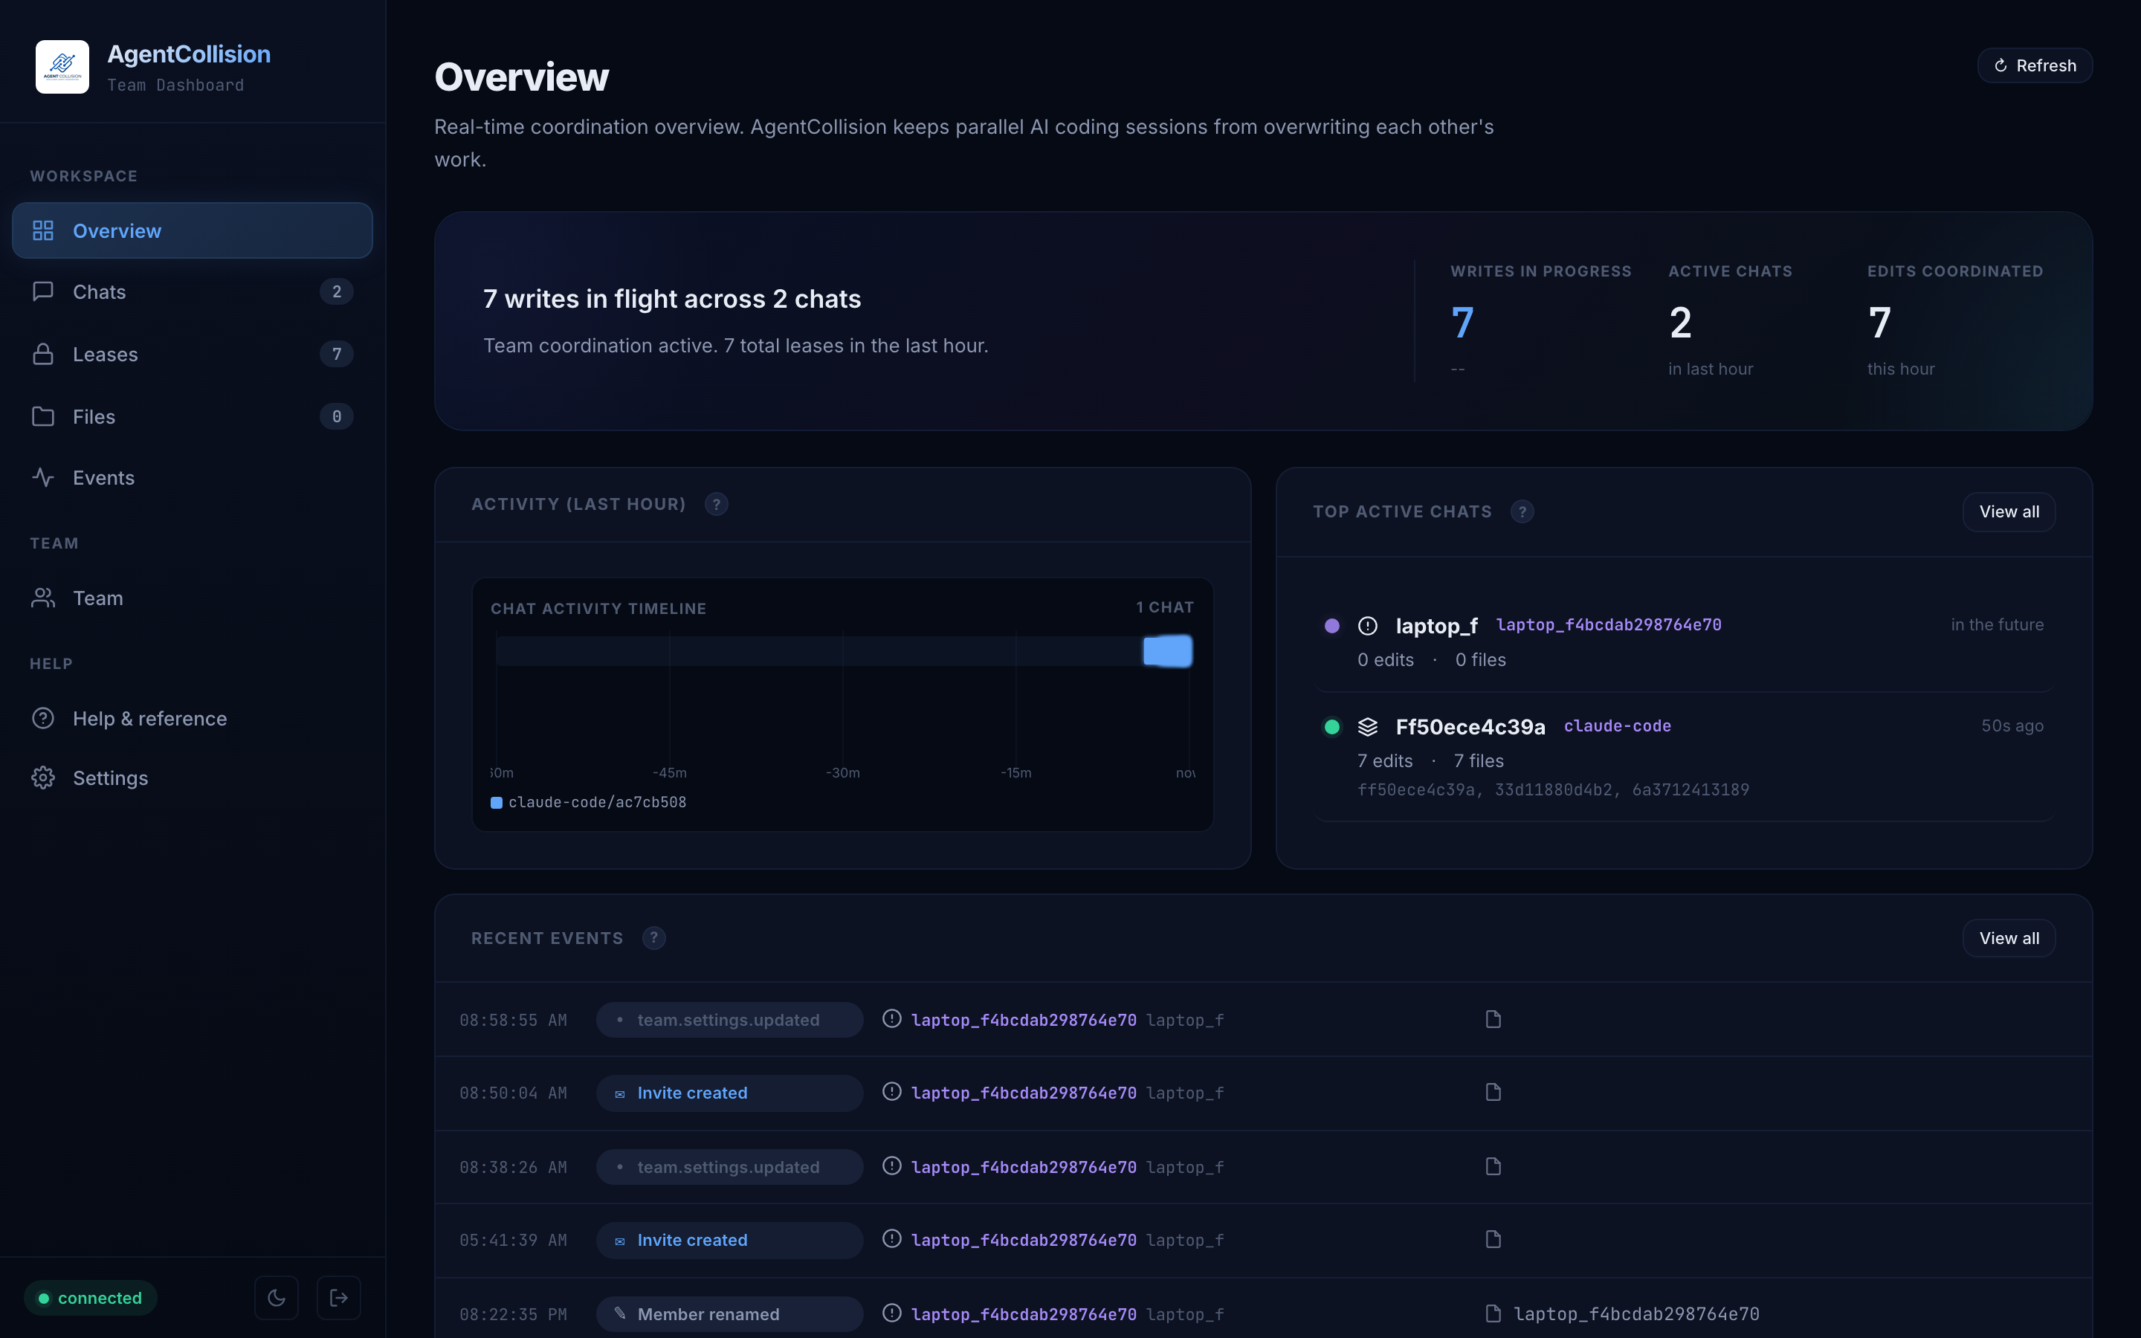This screenshot has width=2141, height=1338.
Task: Navigate to Team in the sidebar menu
Action: click(x=97, y=598)
